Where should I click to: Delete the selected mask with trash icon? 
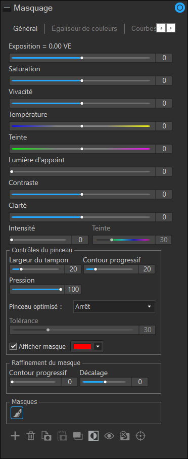30,436
